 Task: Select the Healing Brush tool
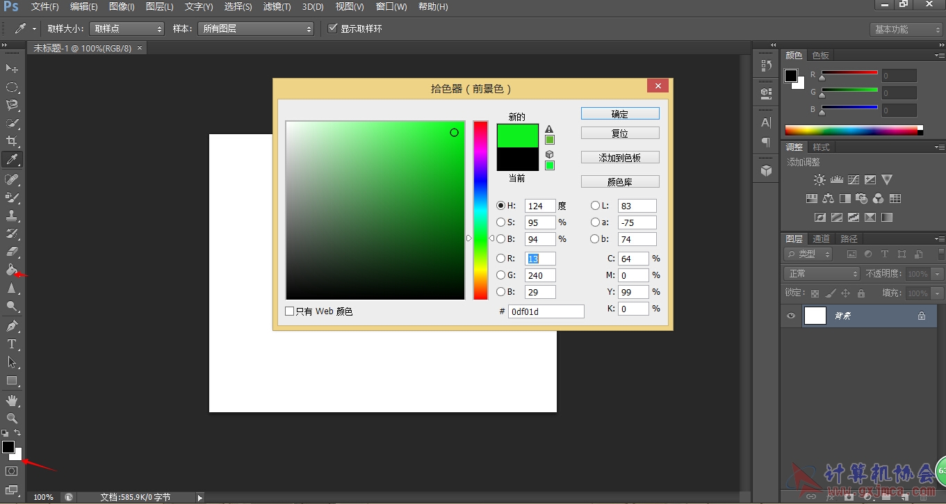pos(12,179)
